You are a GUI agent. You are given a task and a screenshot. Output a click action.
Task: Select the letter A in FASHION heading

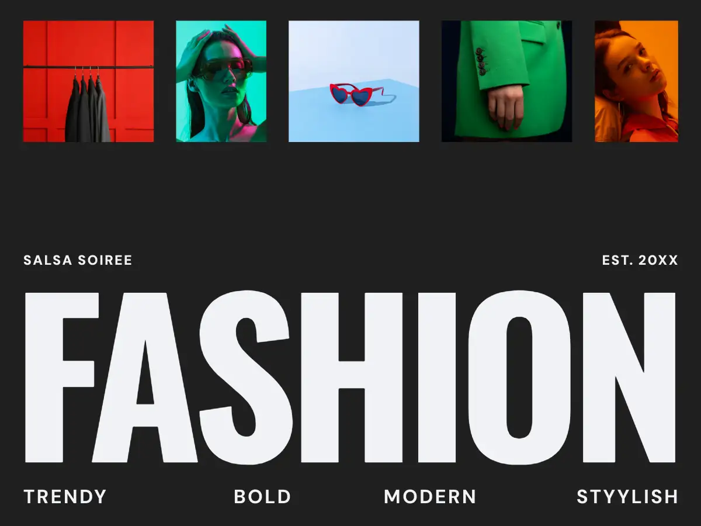(145, 378)
